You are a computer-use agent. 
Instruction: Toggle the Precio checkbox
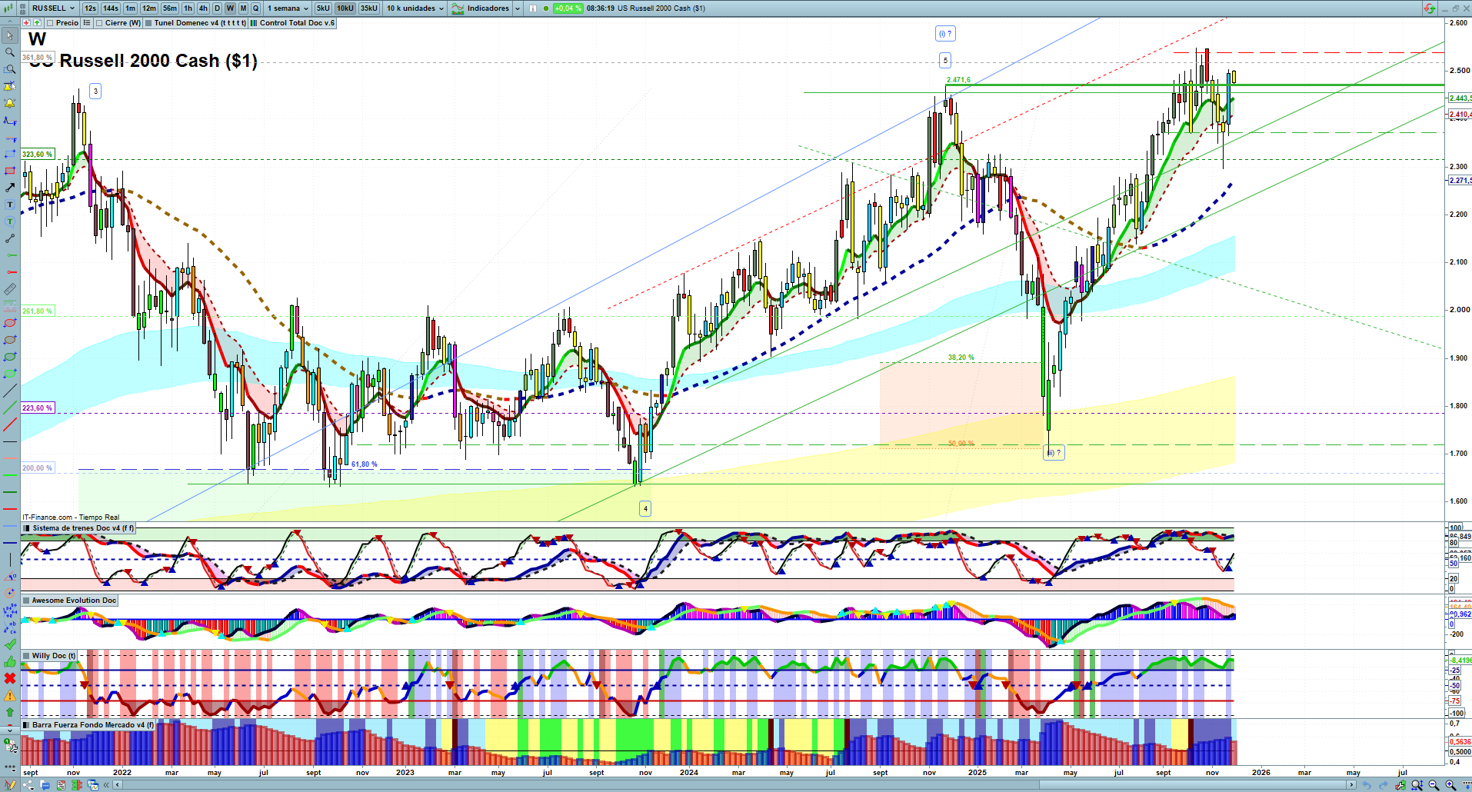(x=50, y=23)
